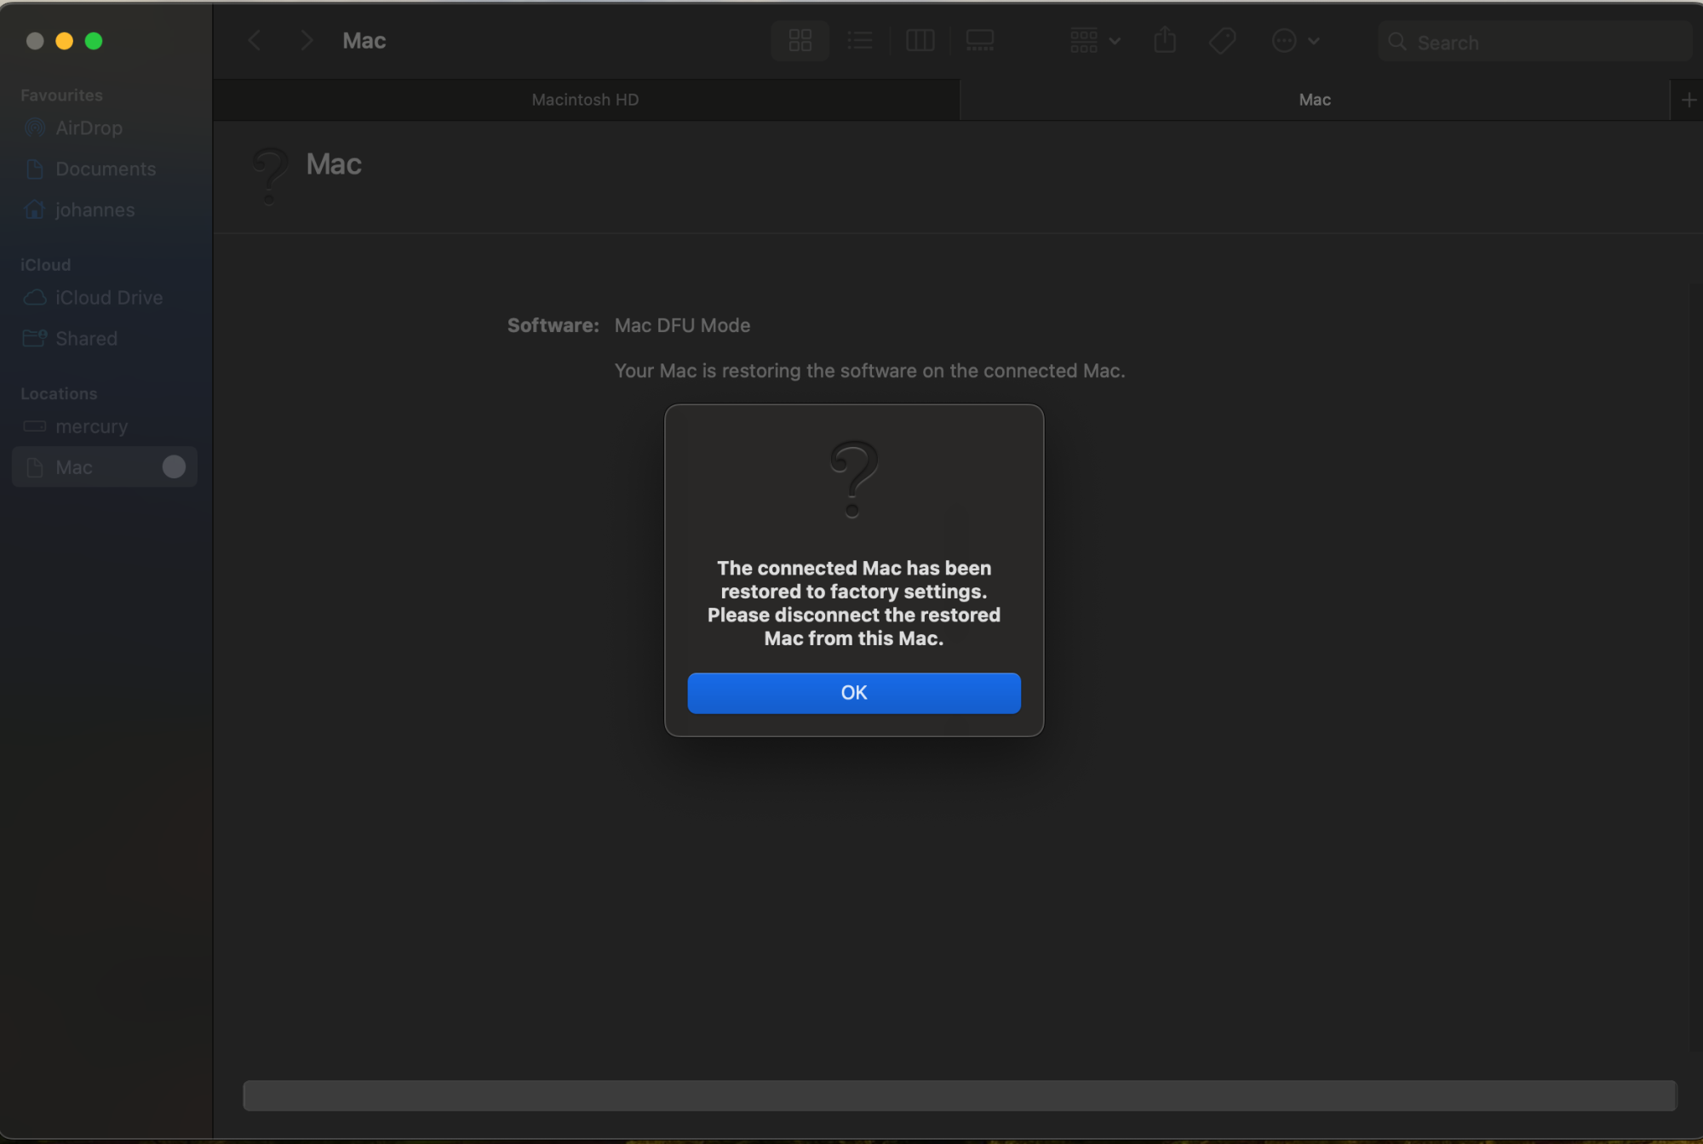Screen dimensions: 1703x1144
Task: Click the yellow minimize window button
Action: tap(64, 41)
